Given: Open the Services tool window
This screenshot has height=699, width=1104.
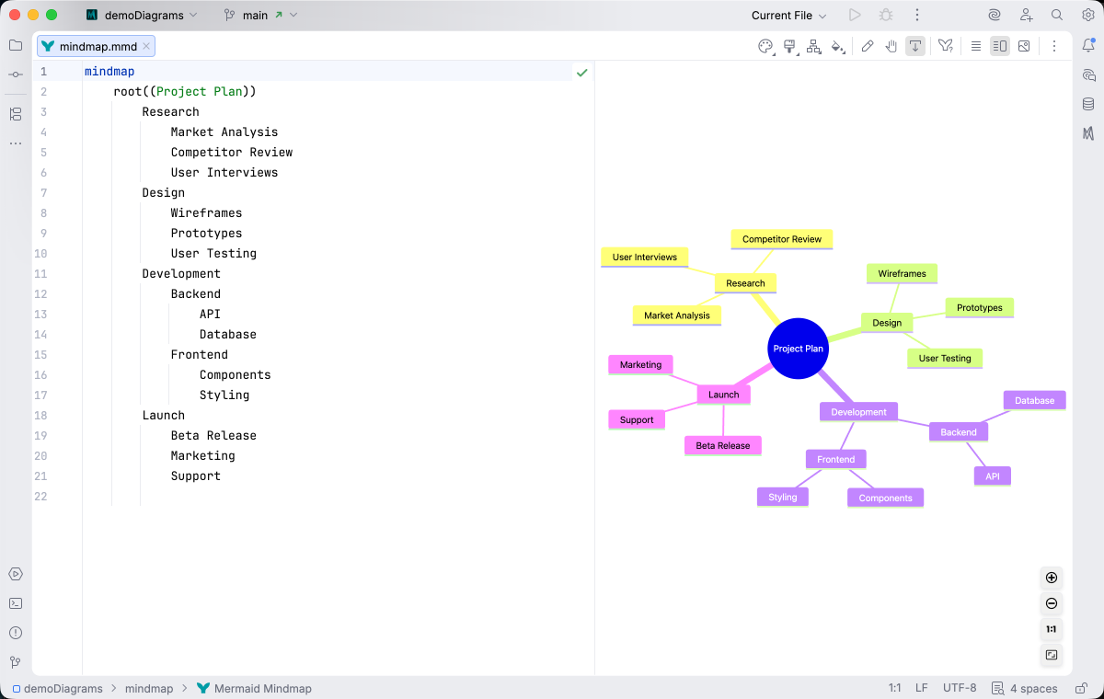Looking at the screenshot, I should point(16,574).
